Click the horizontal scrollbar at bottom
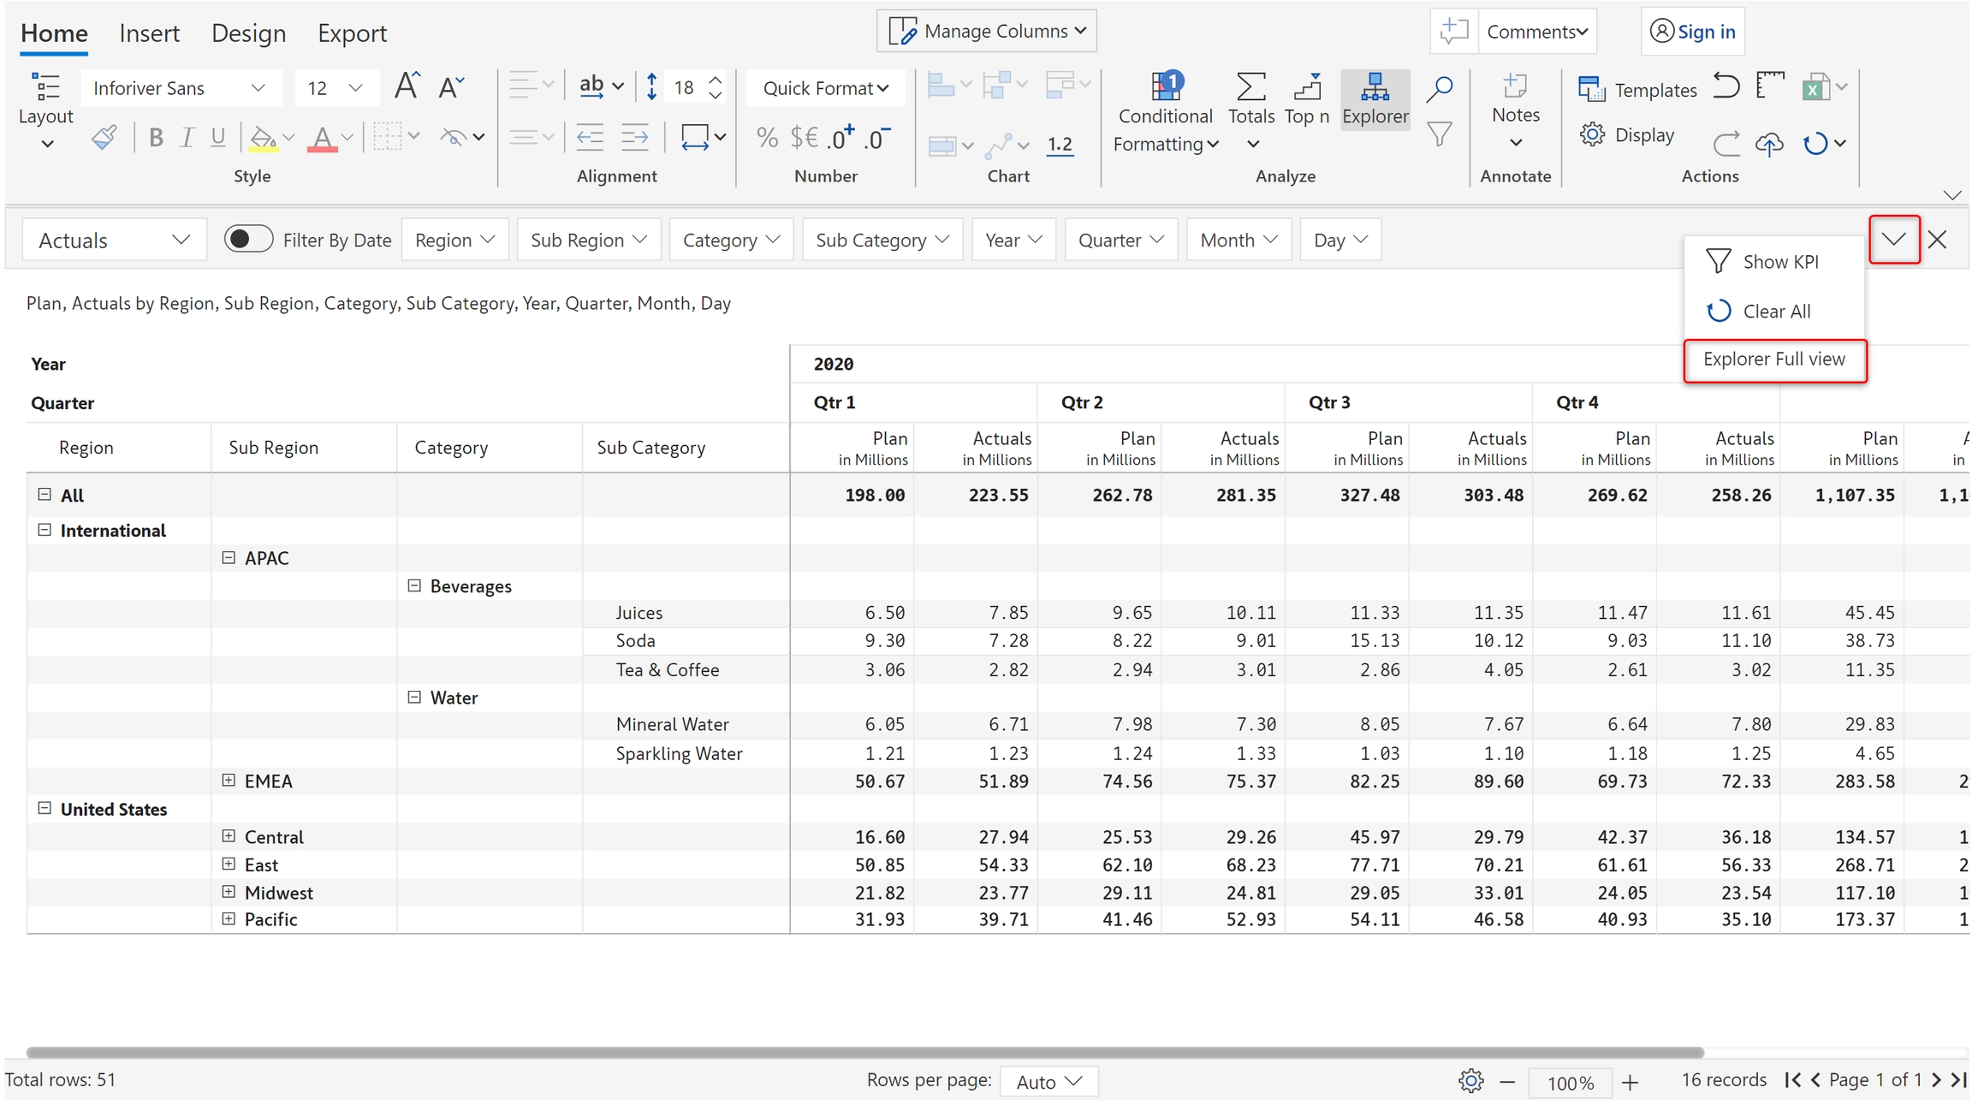1972x1105 pixels. tap(864, 1052)
